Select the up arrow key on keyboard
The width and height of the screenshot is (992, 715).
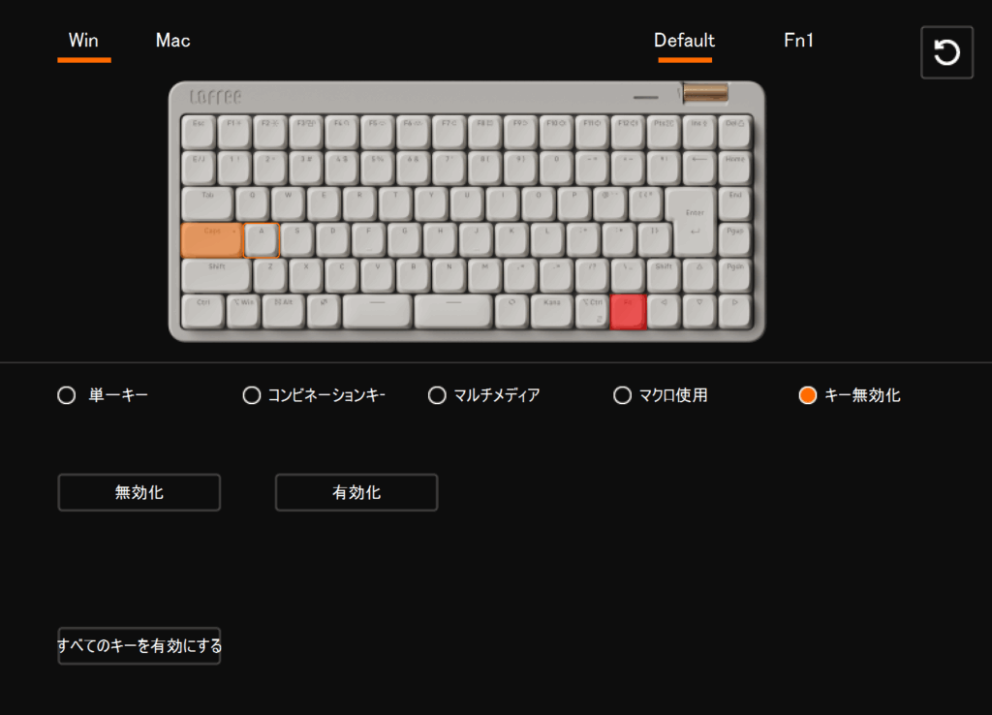(699, 276)
